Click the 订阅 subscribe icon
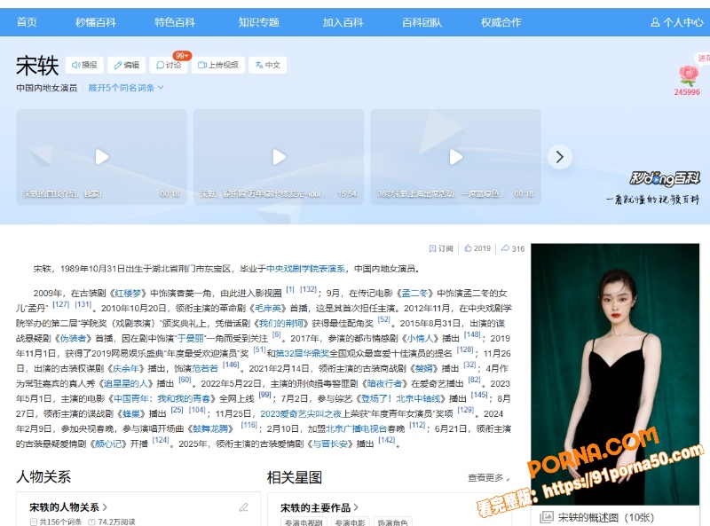 [x=441, y=248]
